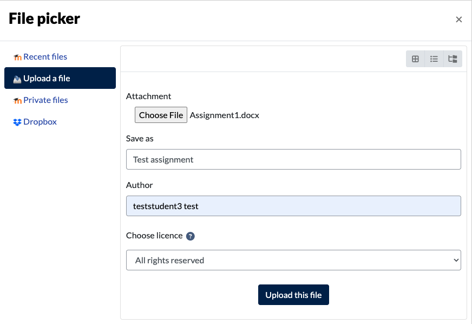Open the Recent files repository
Viewport: 472px width, 324px height.
point(45,57)
